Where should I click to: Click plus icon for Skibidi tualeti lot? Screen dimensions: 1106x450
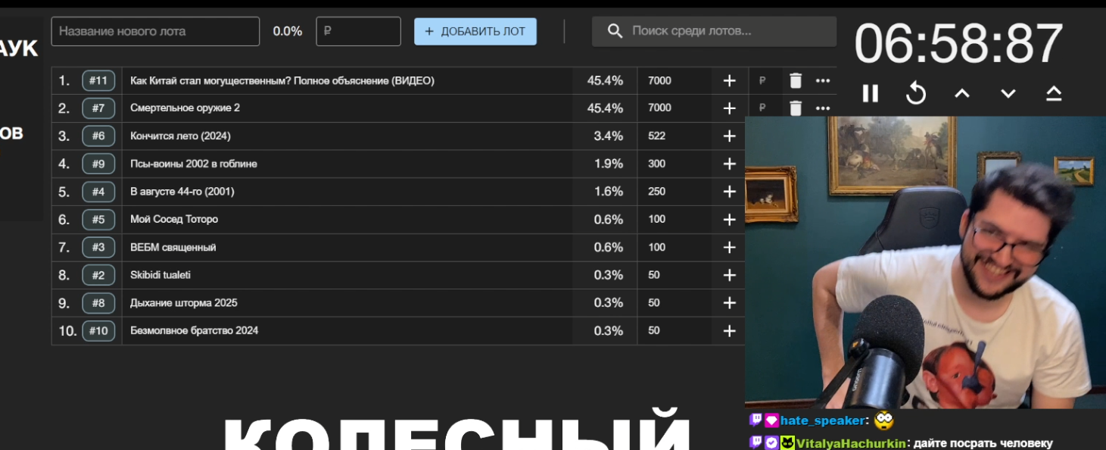pos(729,275)
